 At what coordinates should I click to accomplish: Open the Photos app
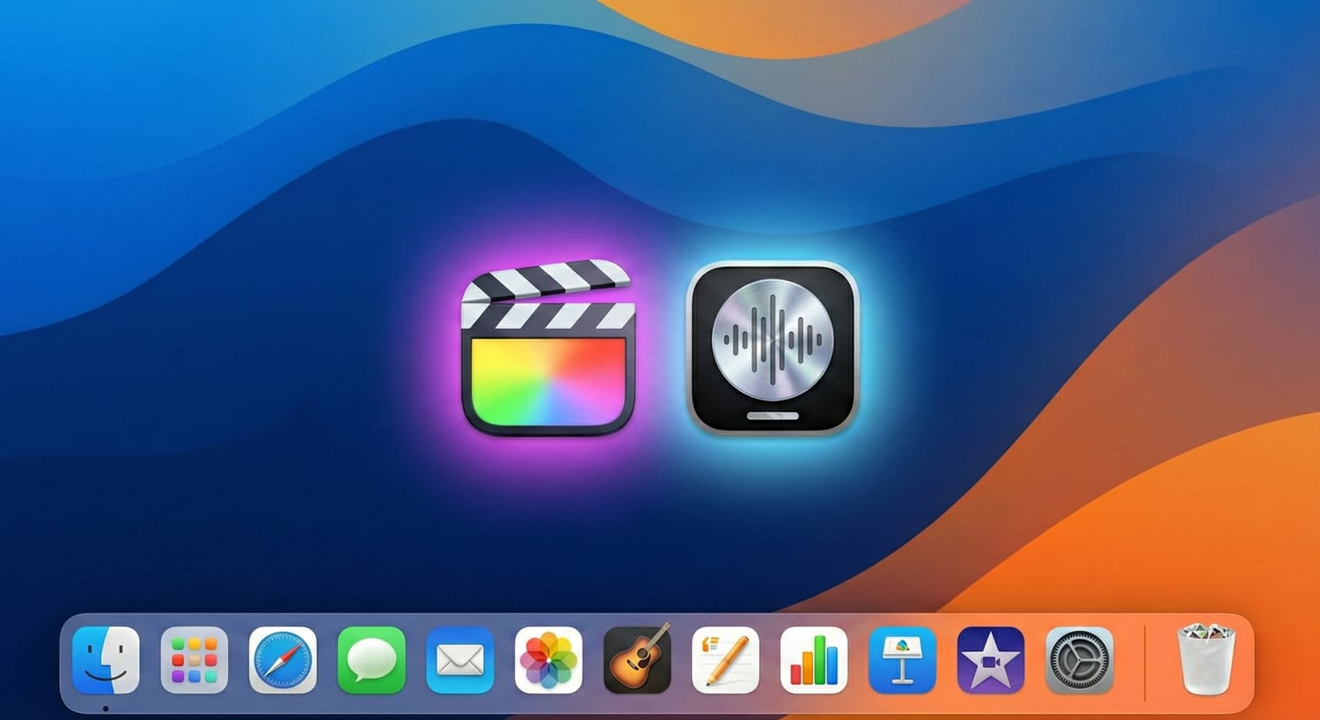click(x=550, y=660)
